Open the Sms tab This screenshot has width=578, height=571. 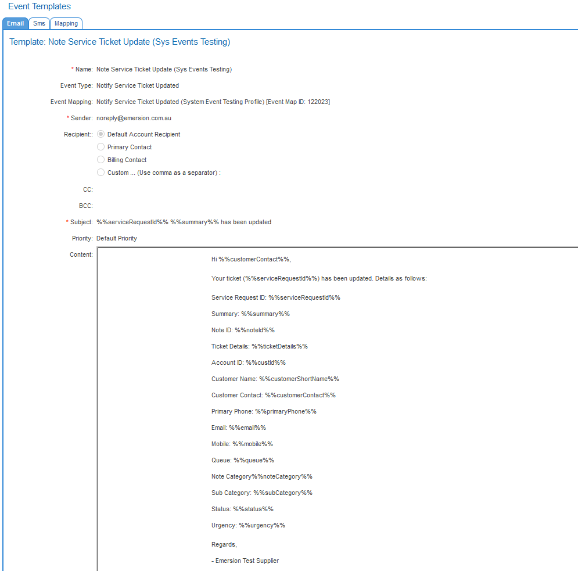39,24
